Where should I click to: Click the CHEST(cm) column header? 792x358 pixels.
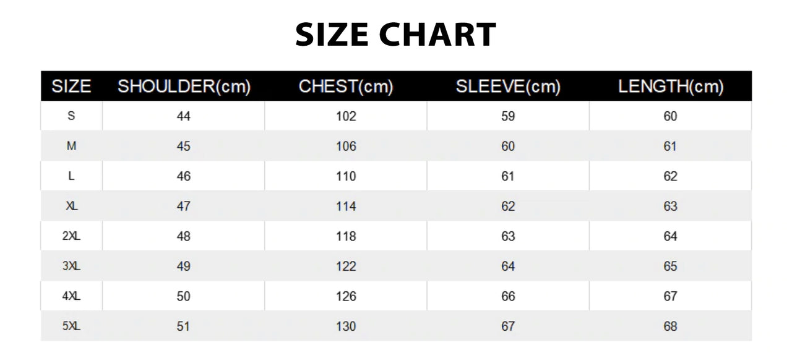pos(346,87)
